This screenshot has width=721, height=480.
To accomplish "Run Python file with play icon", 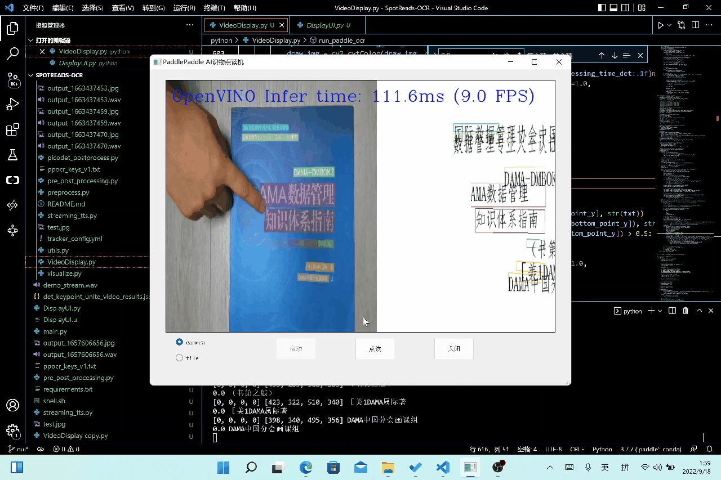I will [x=661, y=25].
